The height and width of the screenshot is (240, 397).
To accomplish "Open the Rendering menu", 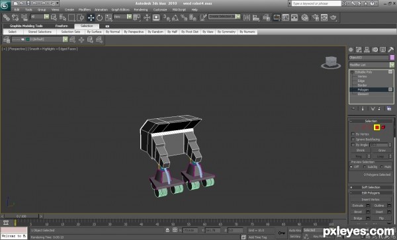I will point(141,10).
